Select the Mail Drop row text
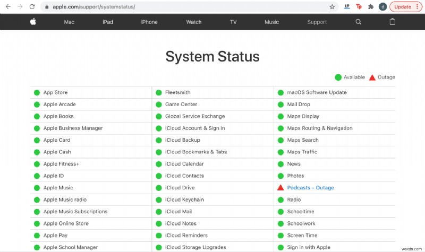 coord(299,104)
